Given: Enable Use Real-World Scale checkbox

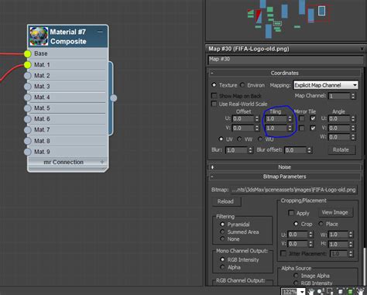Looking at the screenshot, I should (x=214, y=104).
